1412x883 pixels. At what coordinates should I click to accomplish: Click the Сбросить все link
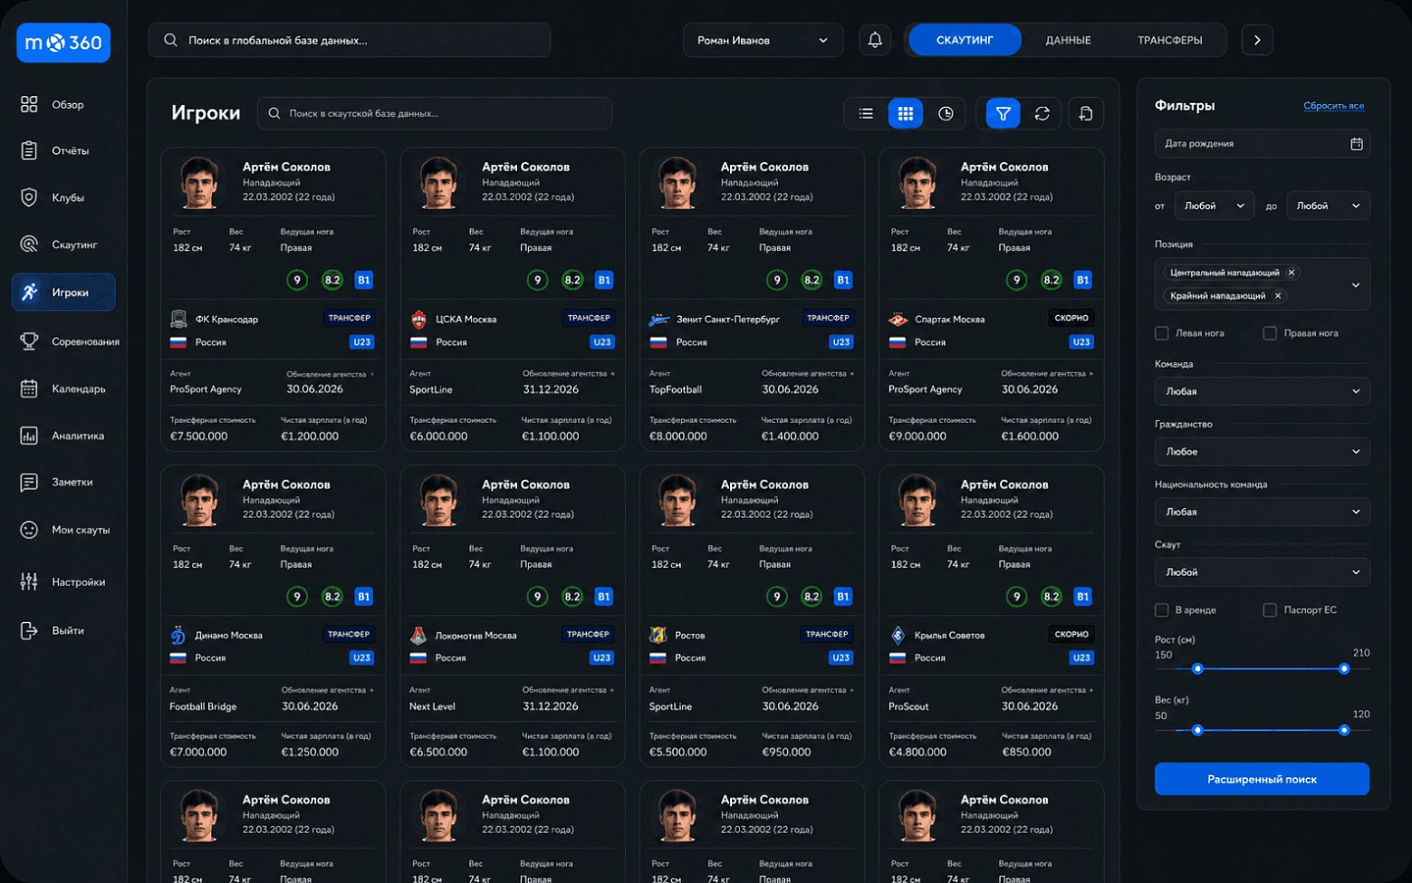pyautogui.click(x=1334, y=106)
